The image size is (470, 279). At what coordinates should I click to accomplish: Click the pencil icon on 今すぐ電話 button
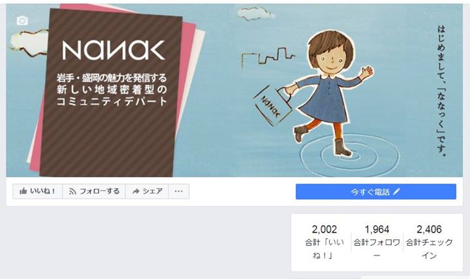(x=396, y=191)
